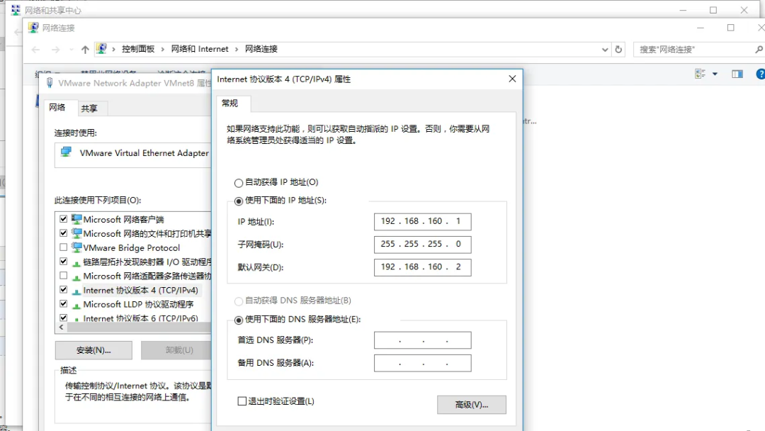Select Microsoft LLDP 协议驱动程序 list item
Viewport: 765px width, 431px height.
(x=138, y=304)
